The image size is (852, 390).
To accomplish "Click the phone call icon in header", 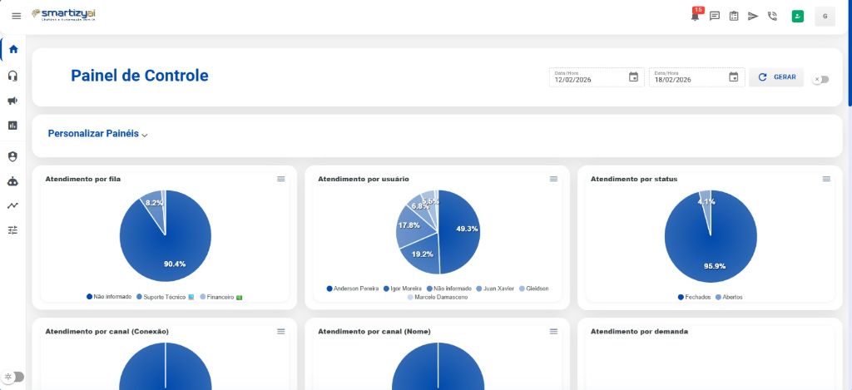I will point(772,17).
